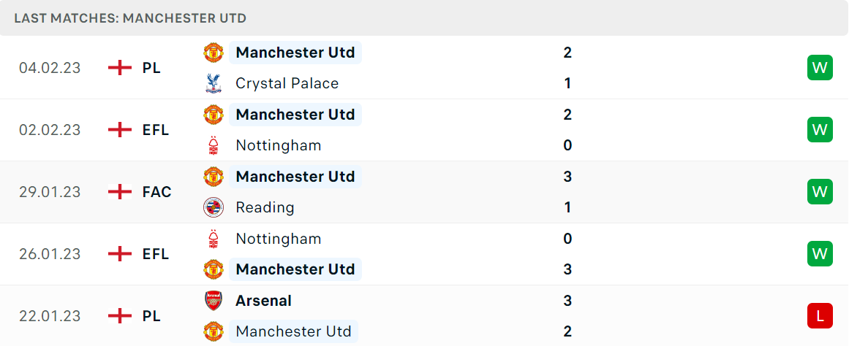Click Arsenal's score of 3

(567, 301)
